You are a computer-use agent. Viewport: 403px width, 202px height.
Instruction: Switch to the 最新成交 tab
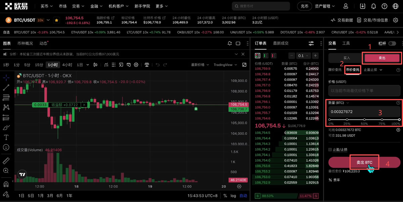pos(281,43)
